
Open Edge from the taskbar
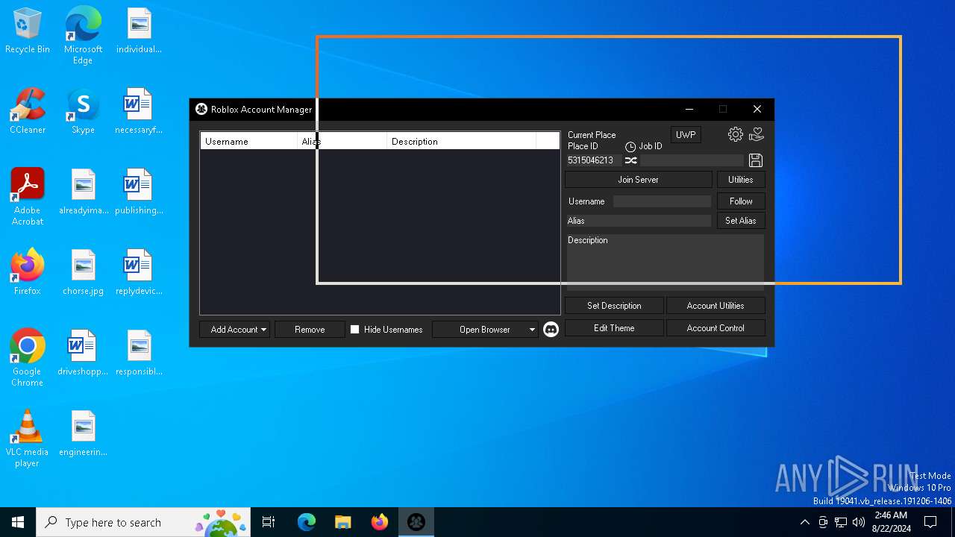pyautogui.click(x=307, y=522)
